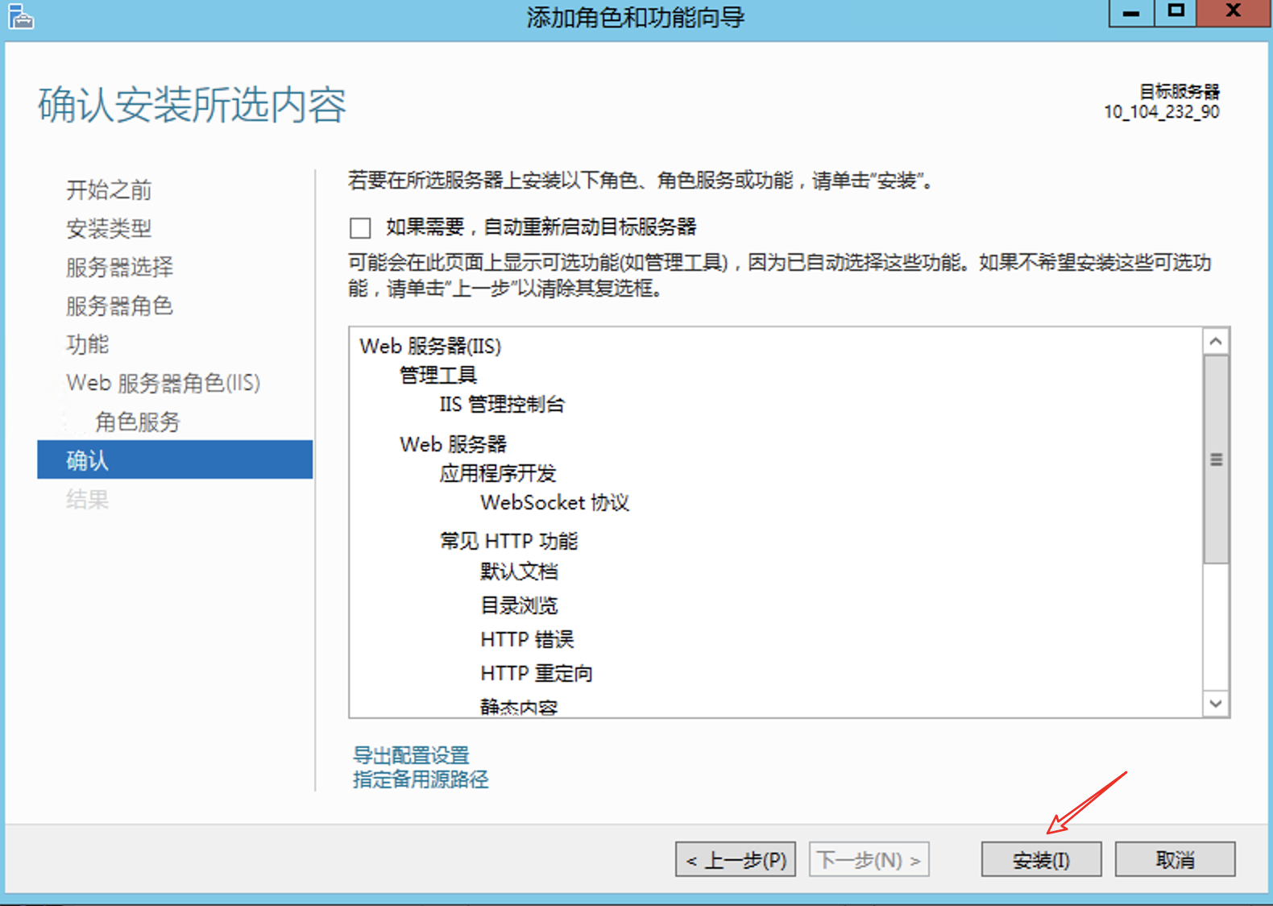Open the 服务器选择 step
This screenshot has width=1273, height=906.
point(119,268)
